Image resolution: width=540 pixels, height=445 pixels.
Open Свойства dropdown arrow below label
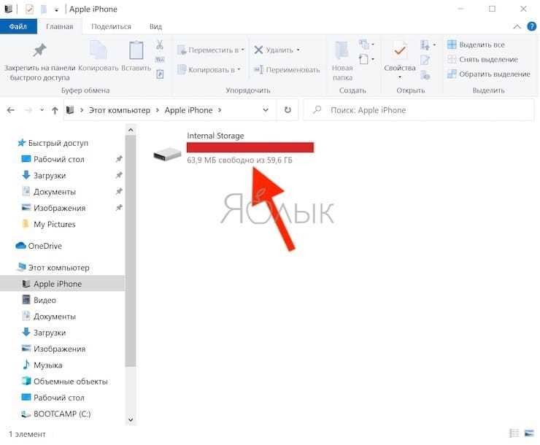pyautogui.click(x=400, y=77)
